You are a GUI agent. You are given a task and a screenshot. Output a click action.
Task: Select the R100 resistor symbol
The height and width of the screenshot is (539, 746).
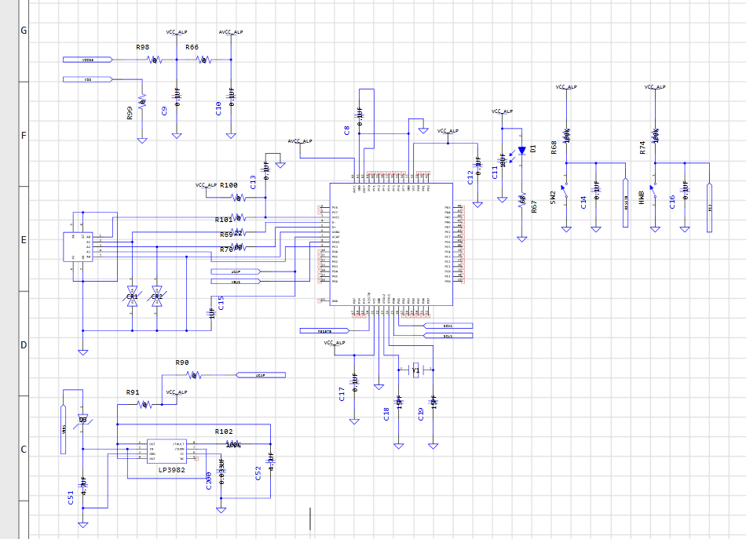[x=239, y=198]
